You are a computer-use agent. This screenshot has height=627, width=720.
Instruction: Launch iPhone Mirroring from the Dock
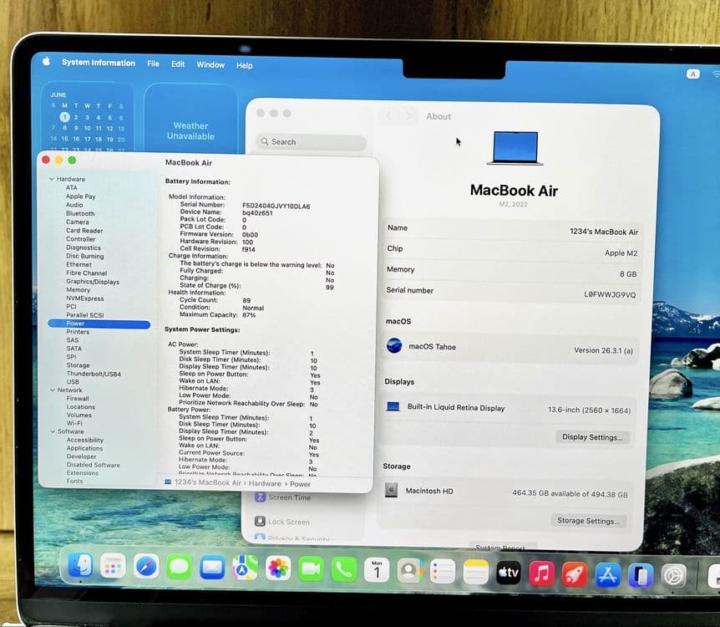pos(641,575)
